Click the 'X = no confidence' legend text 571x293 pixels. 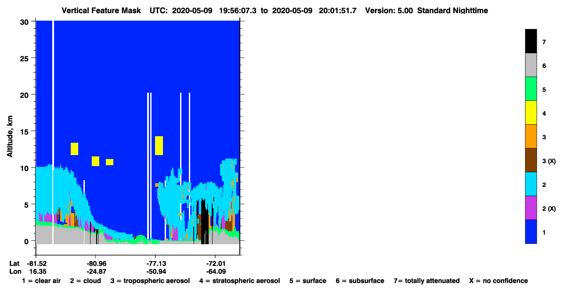[499, 281]
